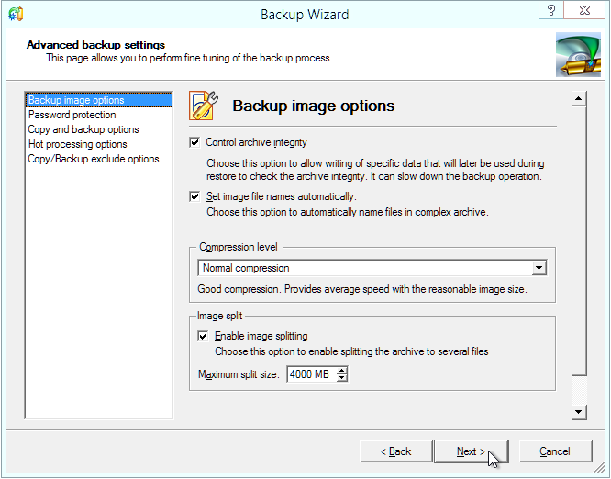Viewport: 611px width, 479px height.
Task: Click the backup disc wizard image in header
Action: coord(578,54)
